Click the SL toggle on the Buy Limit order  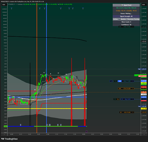pyautogui.click(x=118, y=99)
